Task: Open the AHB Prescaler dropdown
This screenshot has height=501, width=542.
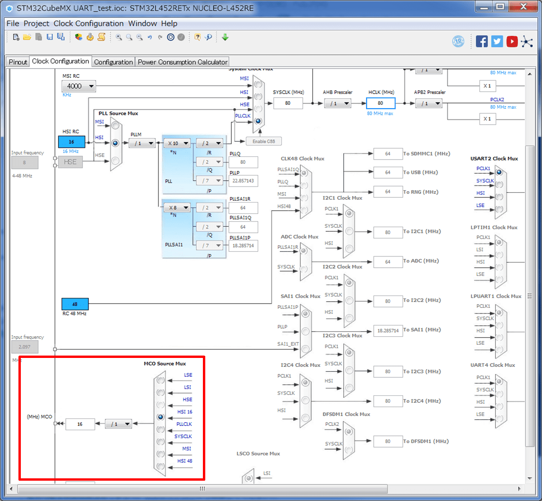Action: pos(337,103)
